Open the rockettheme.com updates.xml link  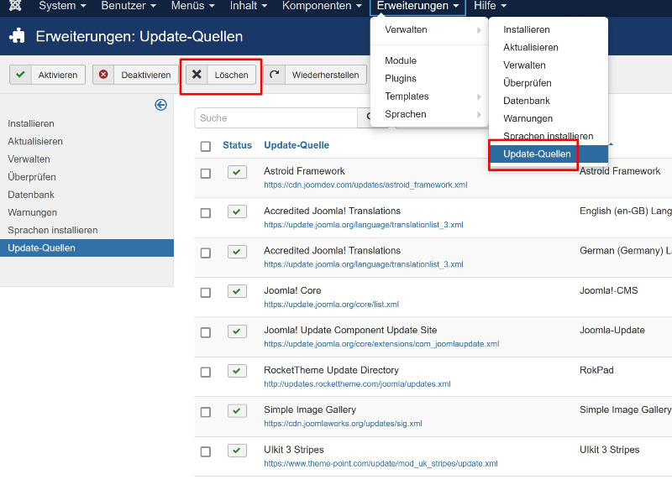pos(358,384)
